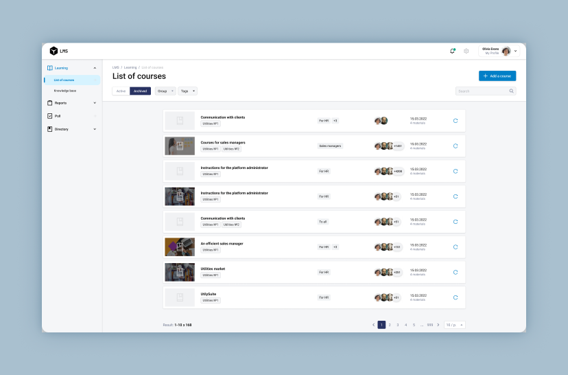The width and height of the screenshot is (568, 375).
Task: Select the Archived courses toggle
Action: pyautogui.click(x=140, y=91)
